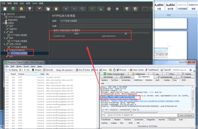Click TextWizard in Fiddler toolbar
Image resolution: width=198 pixels, height=129 pixels.
pyautogui.click(x=152, y=70)
